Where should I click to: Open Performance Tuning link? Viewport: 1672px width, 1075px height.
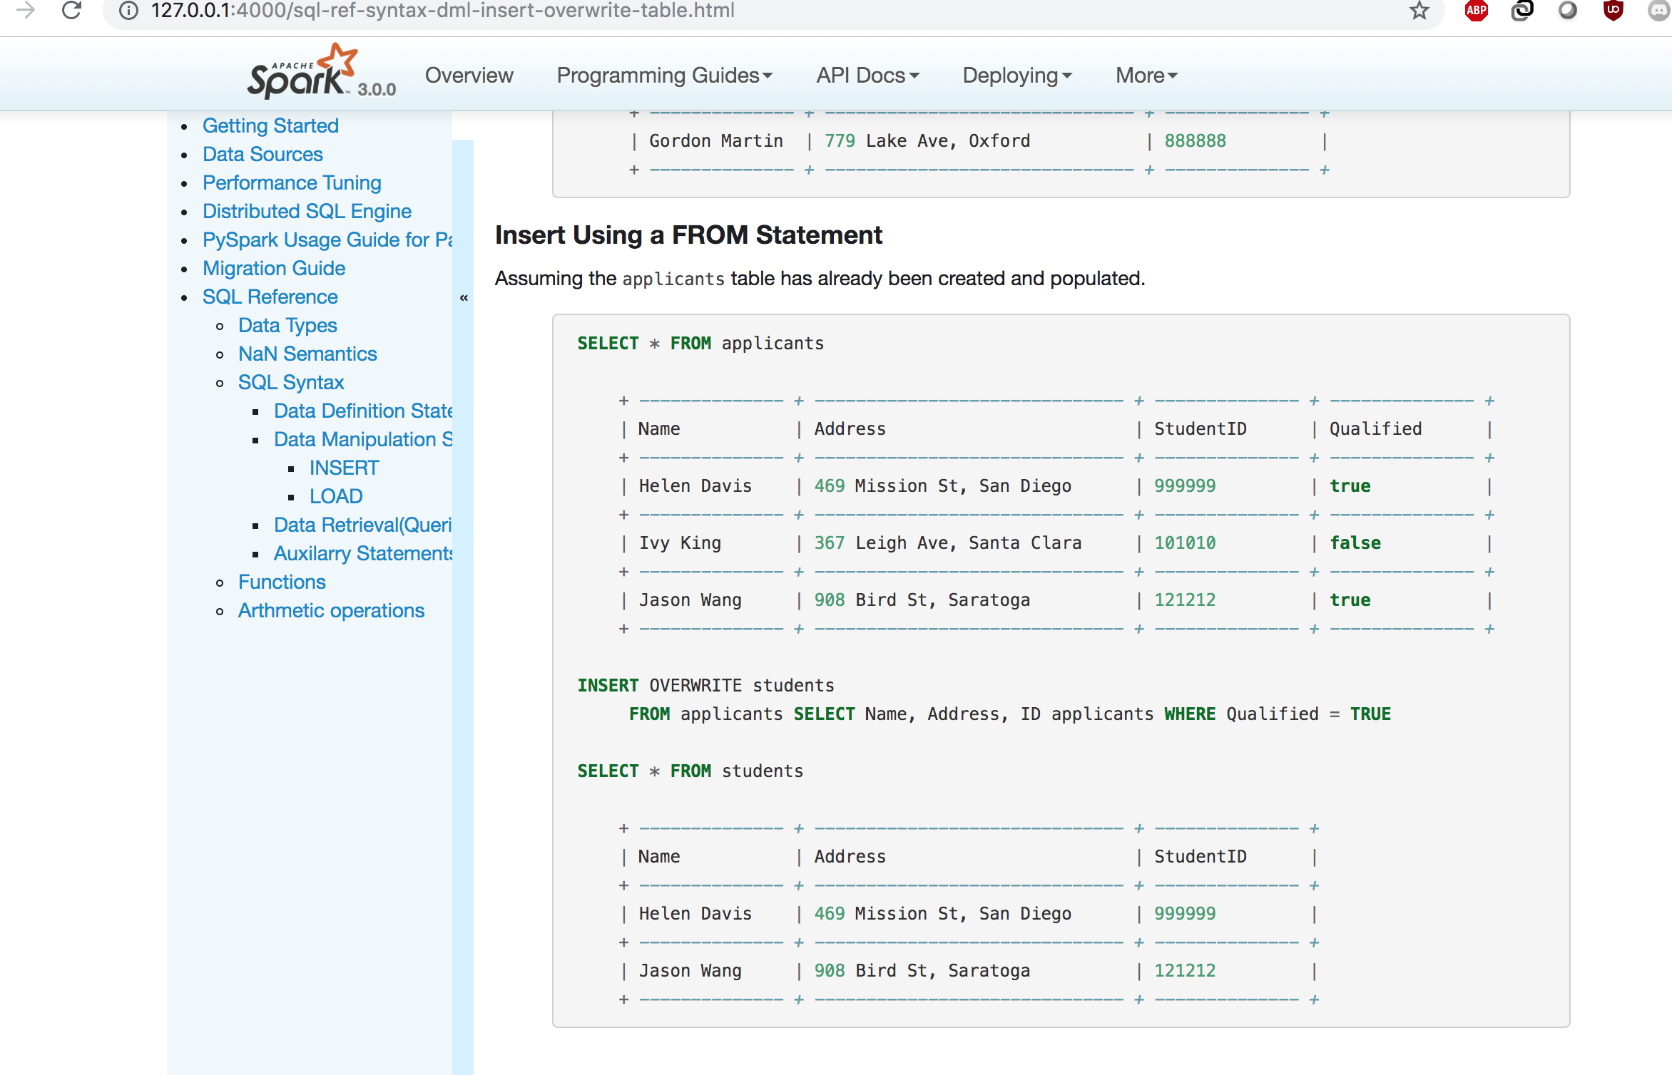(x=292, y=182)
